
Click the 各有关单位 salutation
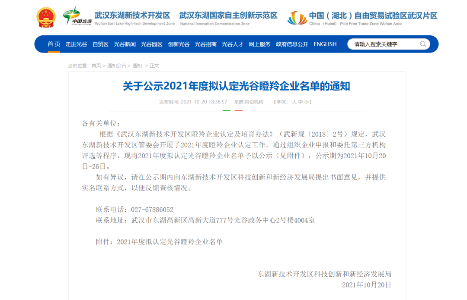point(101,124)
